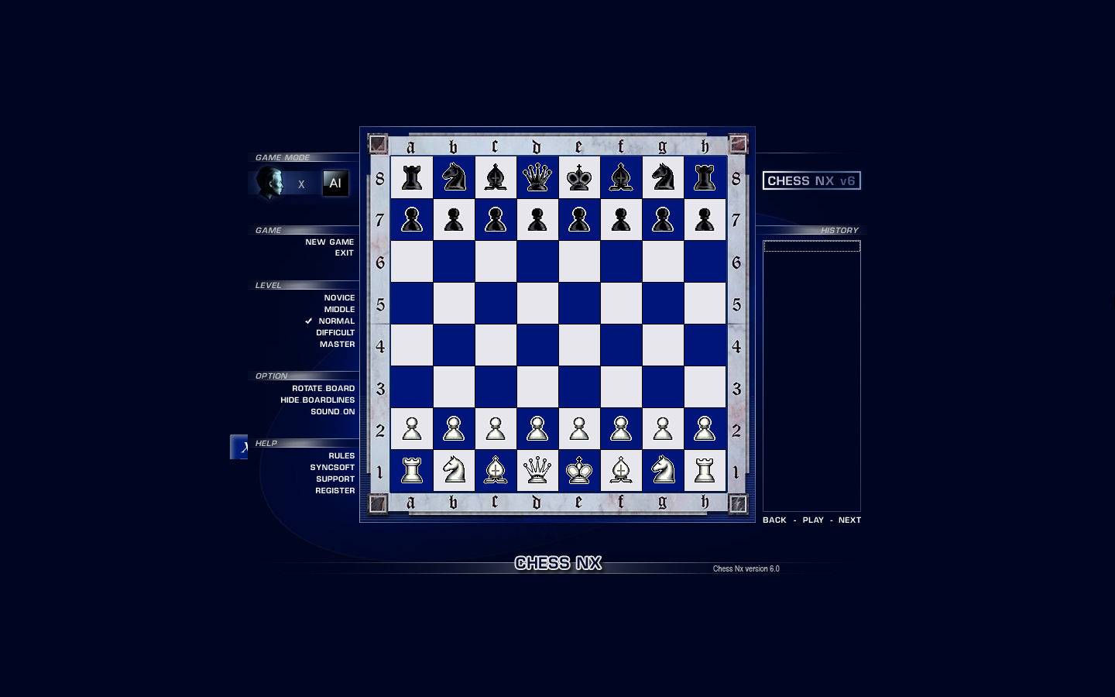
Task: Click the empty d5 square
Action: pyautogui.click(x=537, y=303)
